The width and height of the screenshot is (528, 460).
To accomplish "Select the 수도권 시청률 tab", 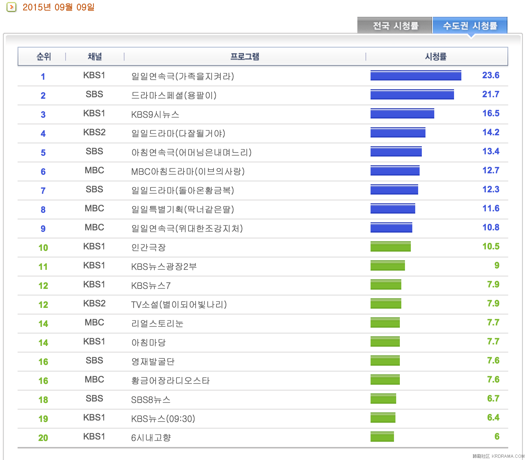I will (470, 25).
